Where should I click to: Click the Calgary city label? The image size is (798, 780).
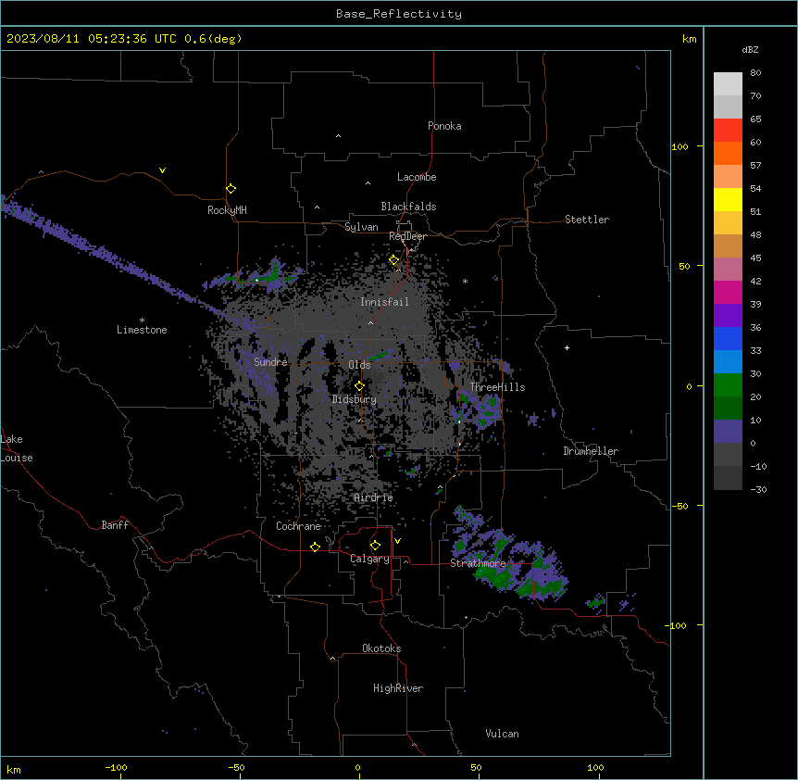(x=369, y=559)
